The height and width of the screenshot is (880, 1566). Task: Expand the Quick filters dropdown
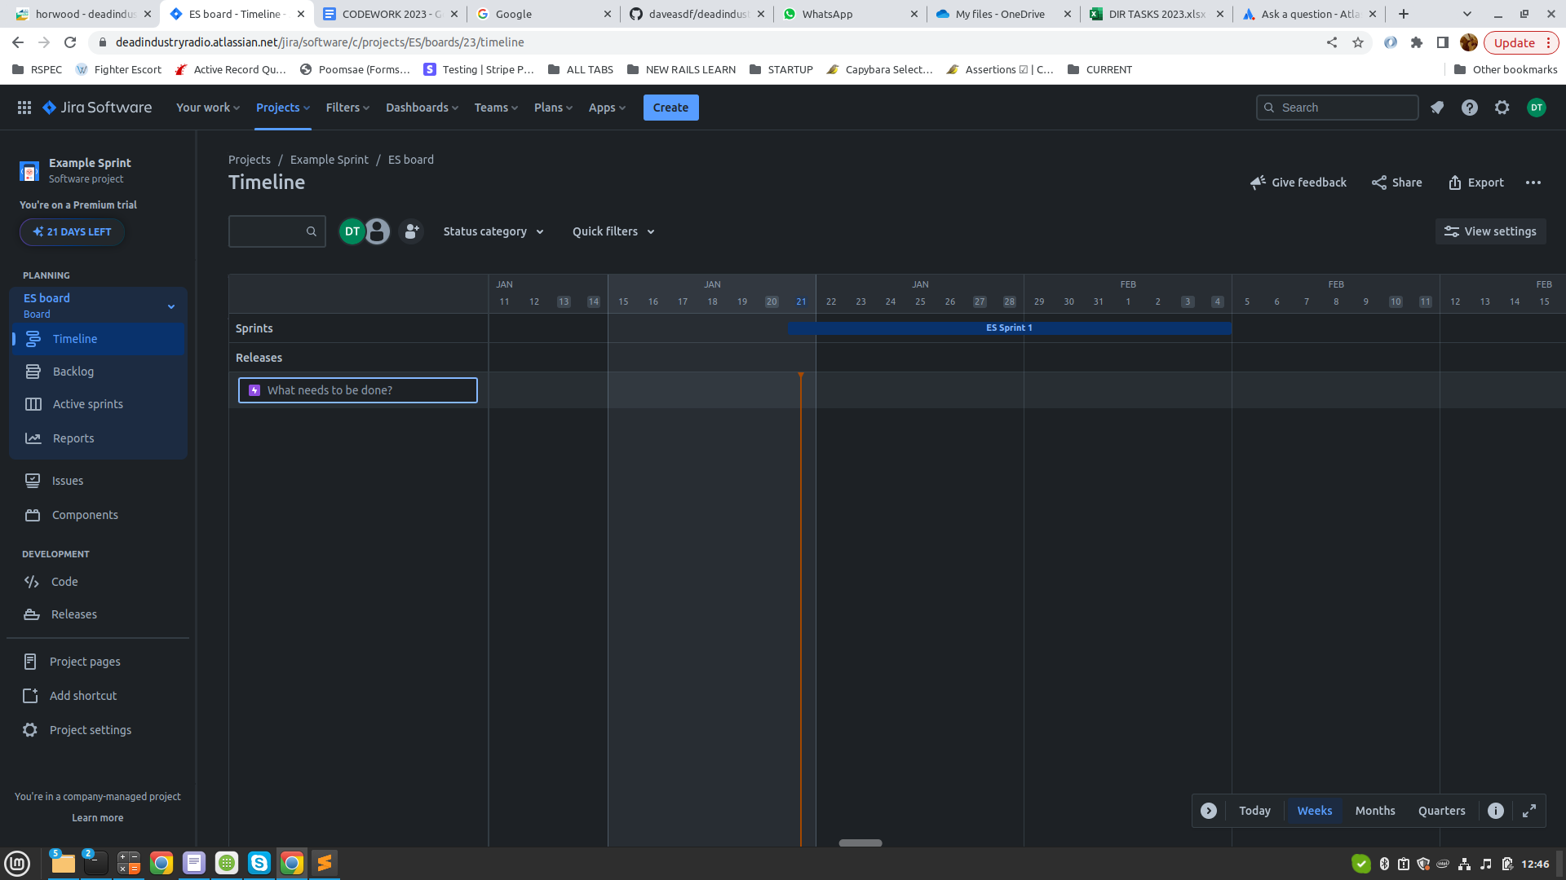point(613,231)
